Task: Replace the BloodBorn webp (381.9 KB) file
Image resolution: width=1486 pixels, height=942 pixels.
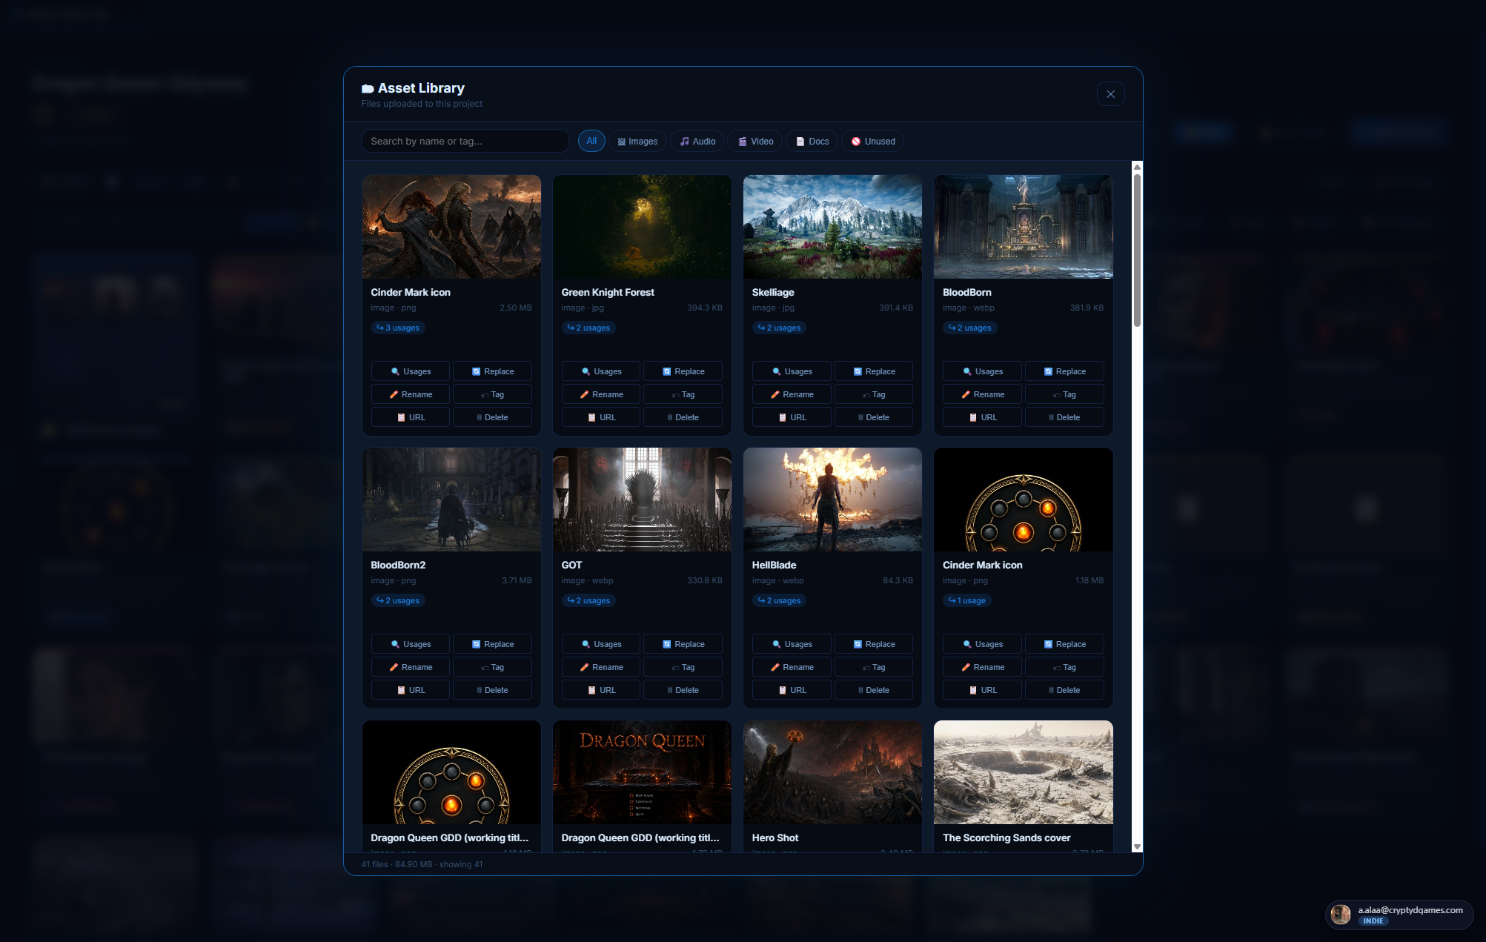Action: (x=1064, y=371)
